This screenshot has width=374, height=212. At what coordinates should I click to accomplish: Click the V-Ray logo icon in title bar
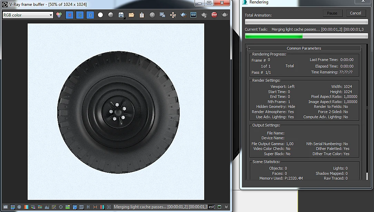coord(5,4)
